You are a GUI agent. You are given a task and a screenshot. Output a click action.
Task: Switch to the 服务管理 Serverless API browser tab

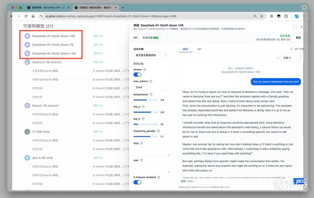click(47, 7)
